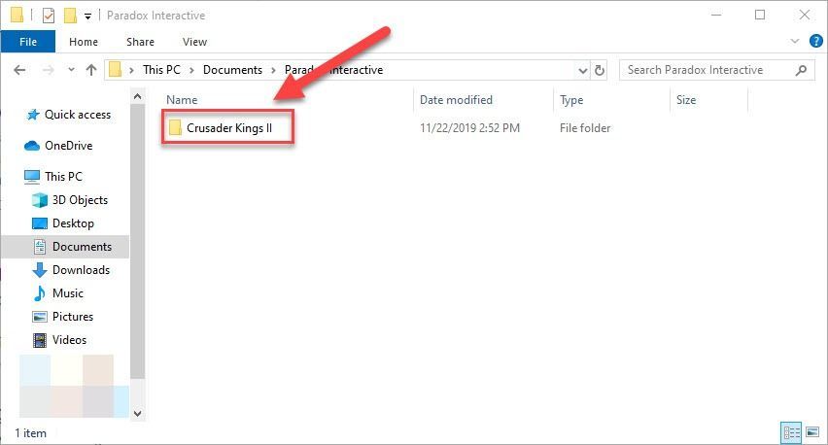This screenshot has height=445, width=828.
Task: Sort by Date modified column
Action: pyautogui.click(x=456, y=100)
